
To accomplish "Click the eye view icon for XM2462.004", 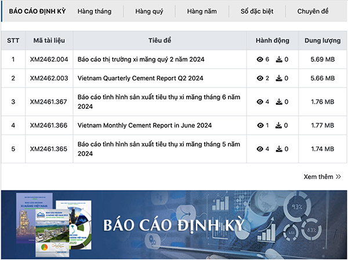I will pyautogui.click(x=260, y=59).
